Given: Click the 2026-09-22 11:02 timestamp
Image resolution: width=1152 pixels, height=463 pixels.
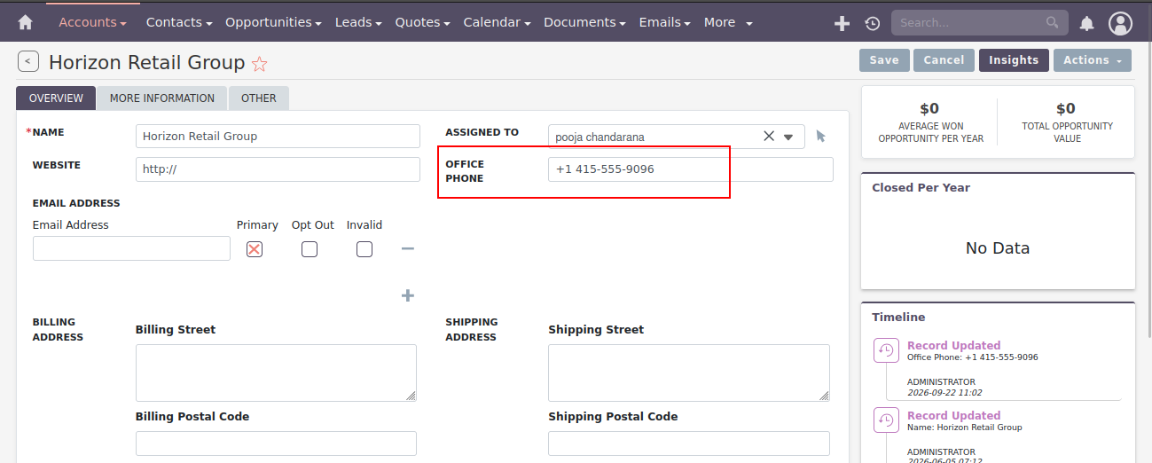Looking at the screenshot, I should 944,392.
